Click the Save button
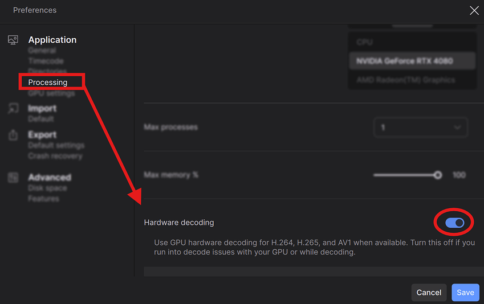This screenshot has width=484, height=304. pos(465,293)
